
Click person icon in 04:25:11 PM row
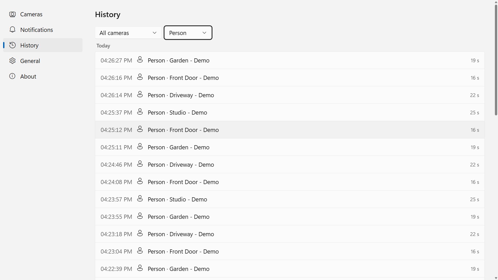[140, 147]
